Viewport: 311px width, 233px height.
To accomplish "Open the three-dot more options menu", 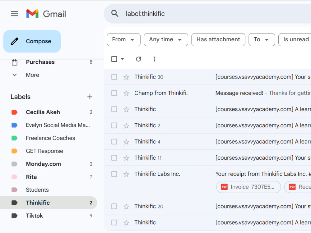I will point(155,59).
